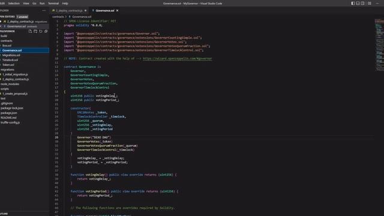Image resolution: width=384 pixels, height=216 pixels.
Task: Select the Governance.sol editor tab
Action: click(x=105, y=11)
